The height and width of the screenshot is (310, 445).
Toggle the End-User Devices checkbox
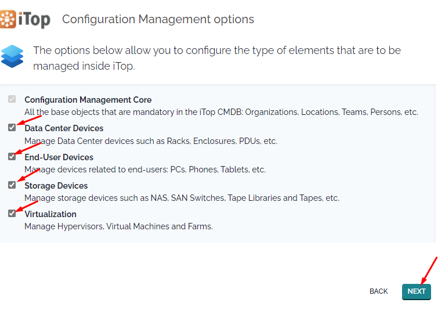click(12, 156)
